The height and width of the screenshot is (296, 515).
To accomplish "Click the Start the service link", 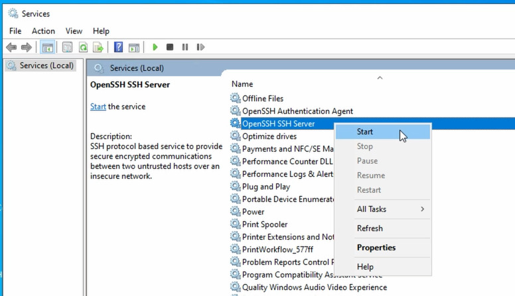I will click(98, 107).
